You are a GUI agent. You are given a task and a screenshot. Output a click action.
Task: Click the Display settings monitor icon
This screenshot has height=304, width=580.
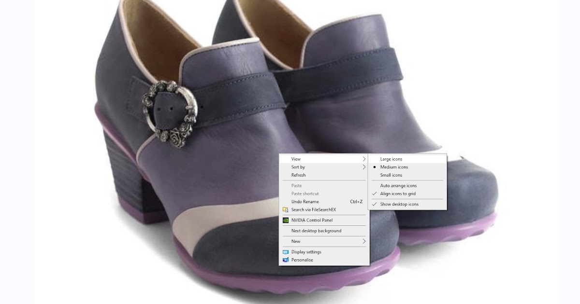pos(286,251)
